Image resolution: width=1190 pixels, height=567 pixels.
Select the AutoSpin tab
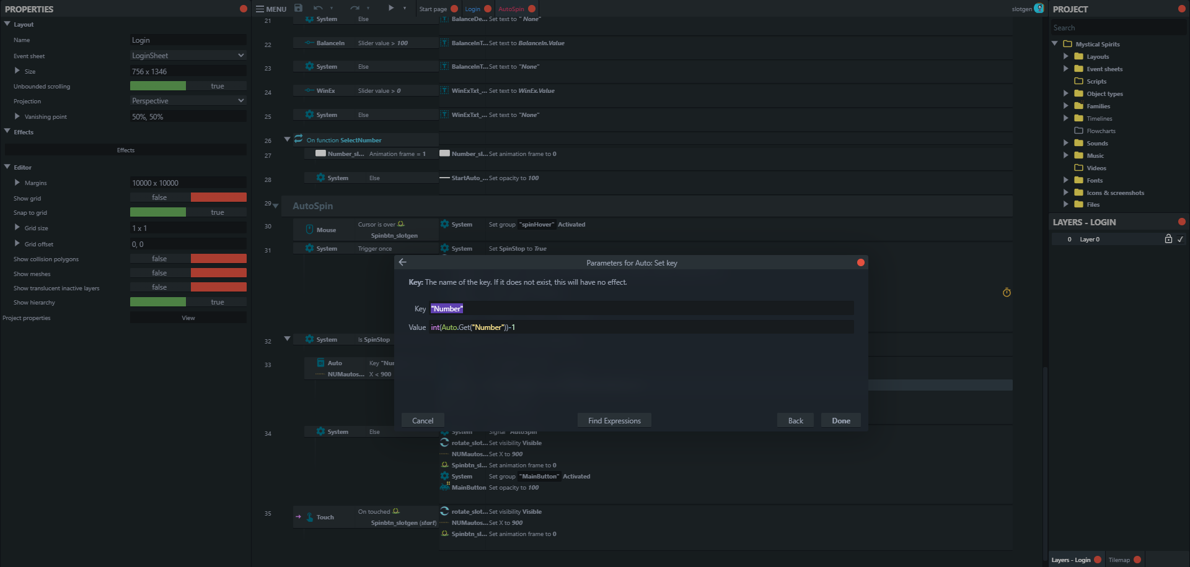click(511, 9)
